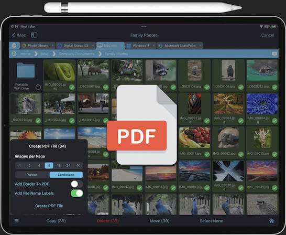
Task: Uncheck the _DSC0067.jpg checkmark
Action: click(x=106, y=87)
